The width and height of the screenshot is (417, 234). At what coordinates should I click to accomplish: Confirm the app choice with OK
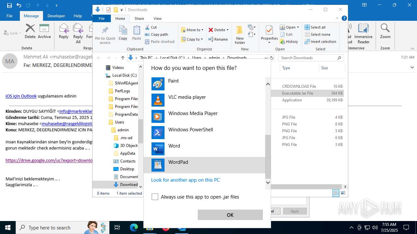click(x=230, y=215)
